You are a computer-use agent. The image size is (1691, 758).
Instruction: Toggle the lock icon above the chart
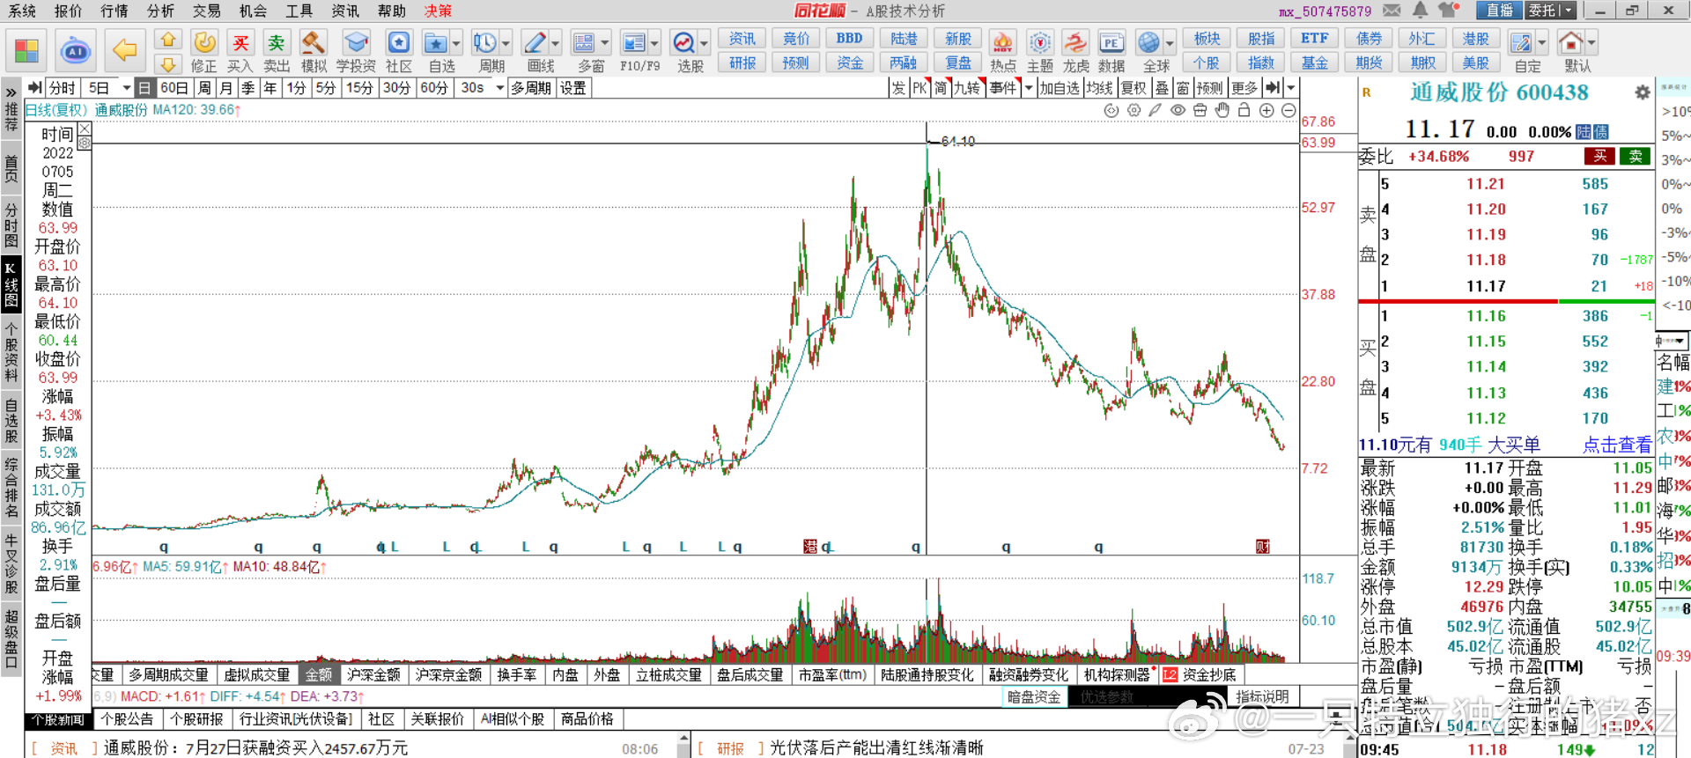pyautogui.click(x=1244, y=110)
